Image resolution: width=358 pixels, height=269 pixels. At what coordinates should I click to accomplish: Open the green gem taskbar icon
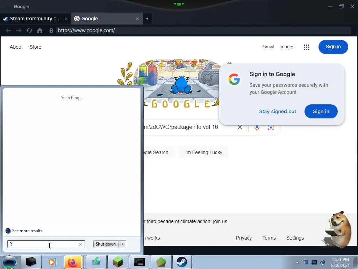click(161, 262)
